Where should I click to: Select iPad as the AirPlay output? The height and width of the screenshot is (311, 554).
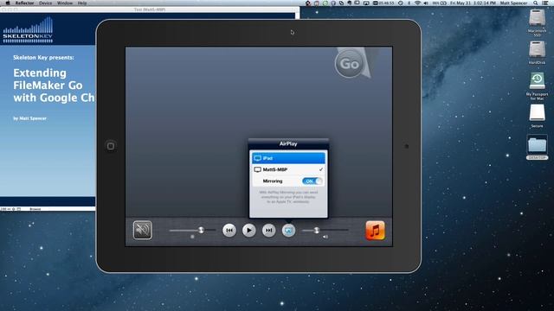288,158
